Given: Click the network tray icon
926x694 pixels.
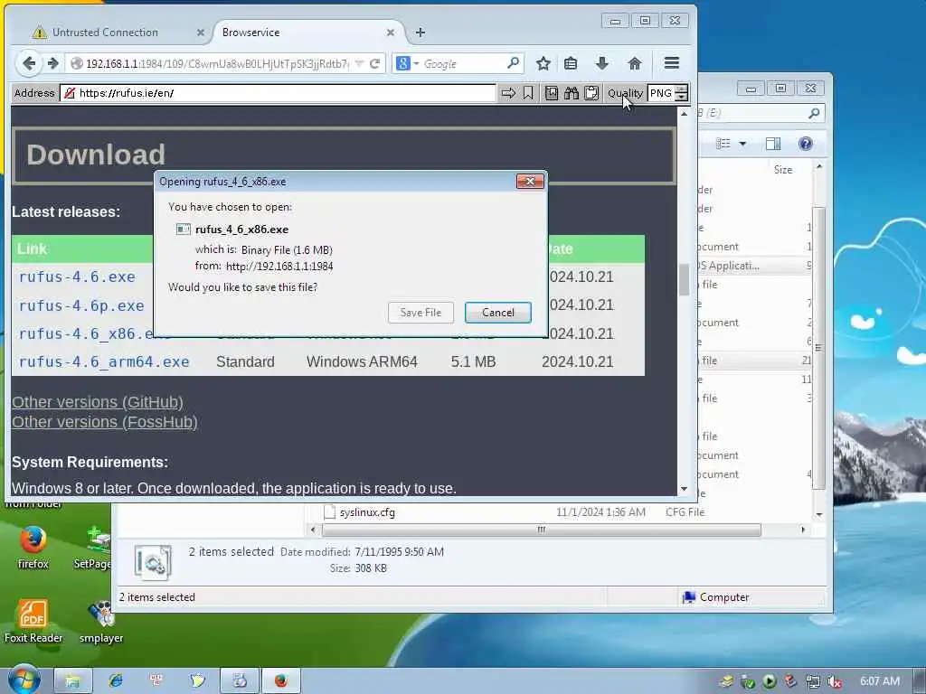Looking at the screenshot, I should [x=813, y=681].
